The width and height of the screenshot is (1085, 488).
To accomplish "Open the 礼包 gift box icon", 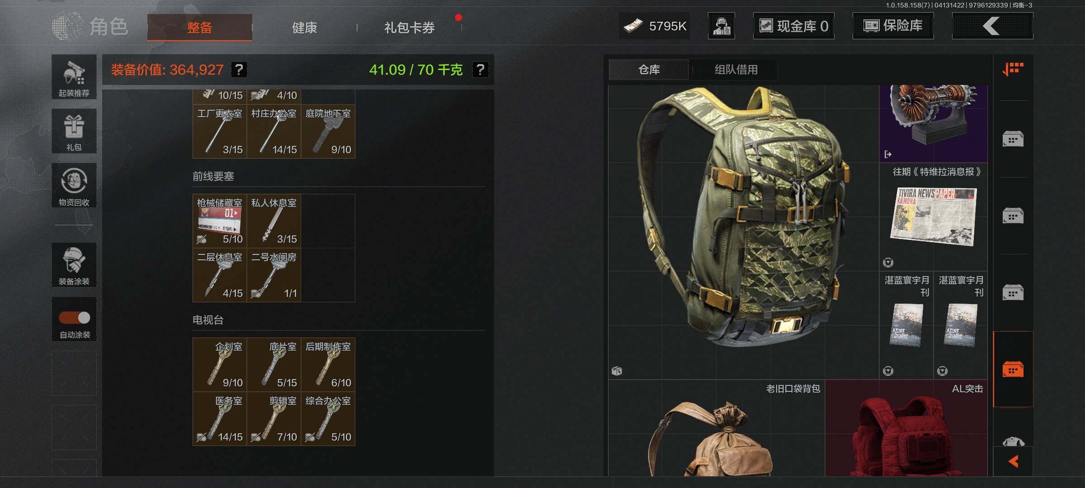I will click(x=74, y=131).
